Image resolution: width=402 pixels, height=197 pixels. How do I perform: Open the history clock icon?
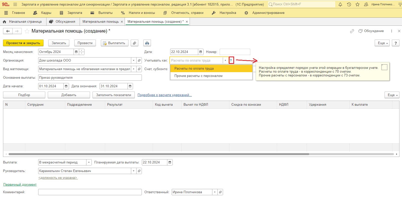pyautogui.click(x=349, y=4)
